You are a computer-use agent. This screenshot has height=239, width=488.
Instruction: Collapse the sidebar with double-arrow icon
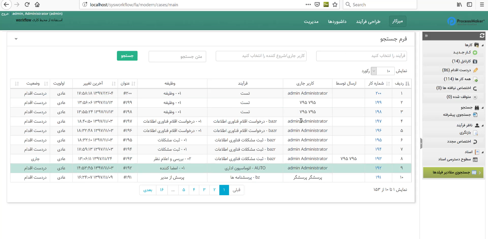click(x=426, y=36)
